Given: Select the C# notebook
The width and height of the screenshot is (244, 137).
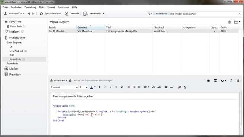Looking at the screenshot, I should click(x=11, y=47).
